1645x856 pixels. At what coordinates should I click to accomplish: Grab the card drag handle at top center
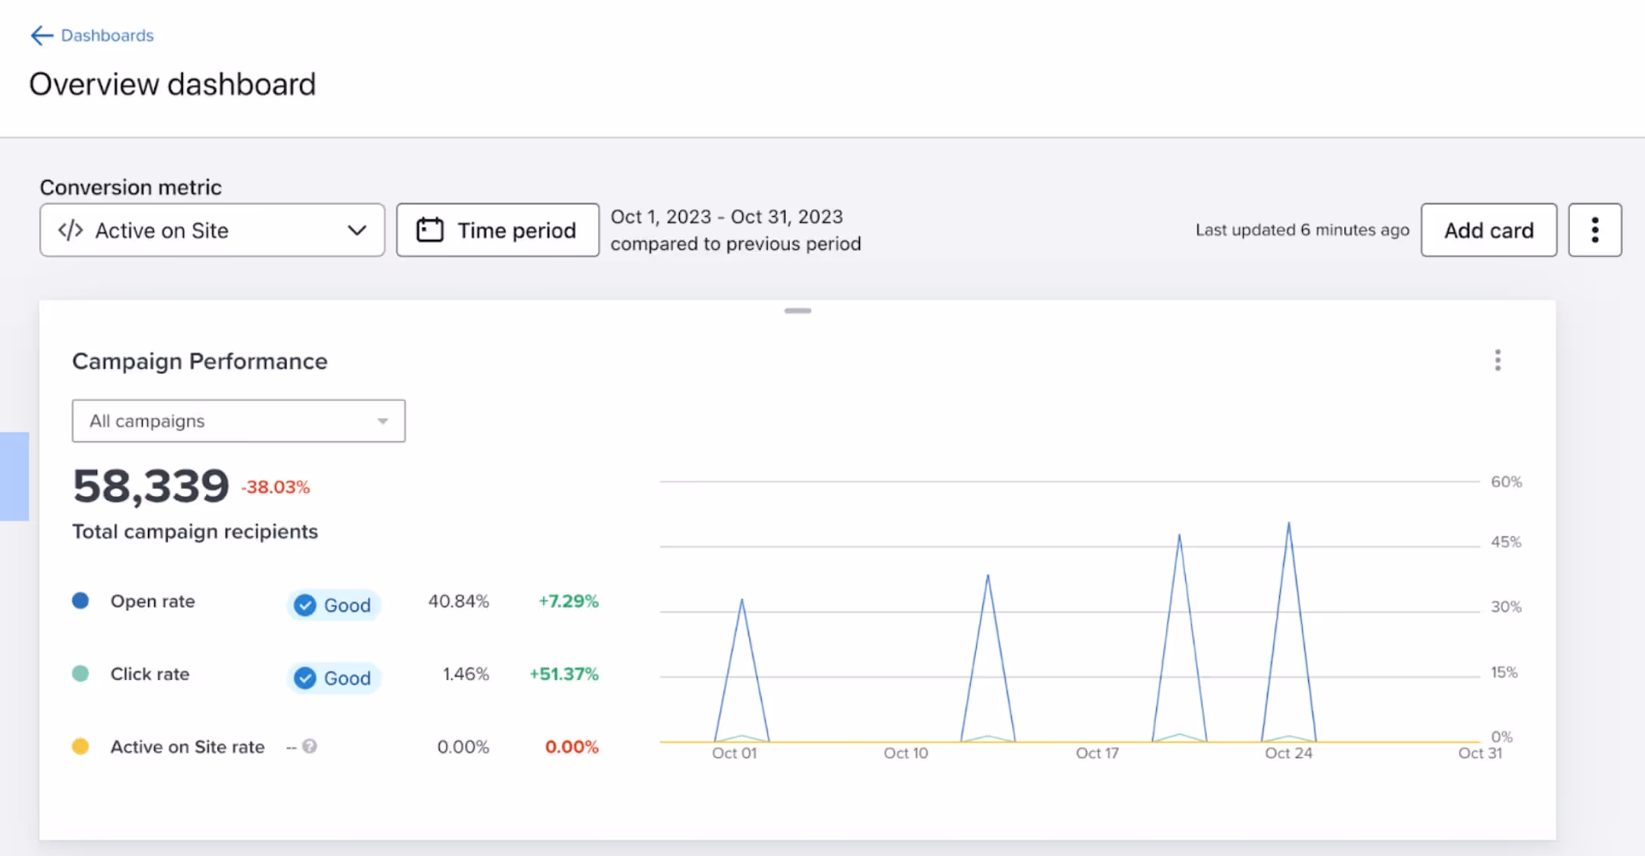[797, 310]
